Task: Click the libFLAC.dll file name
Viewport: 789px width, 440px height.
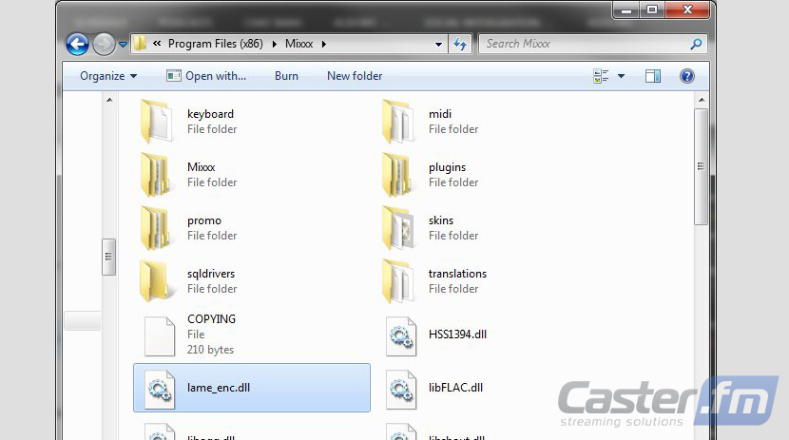Action: pos(455,388)
